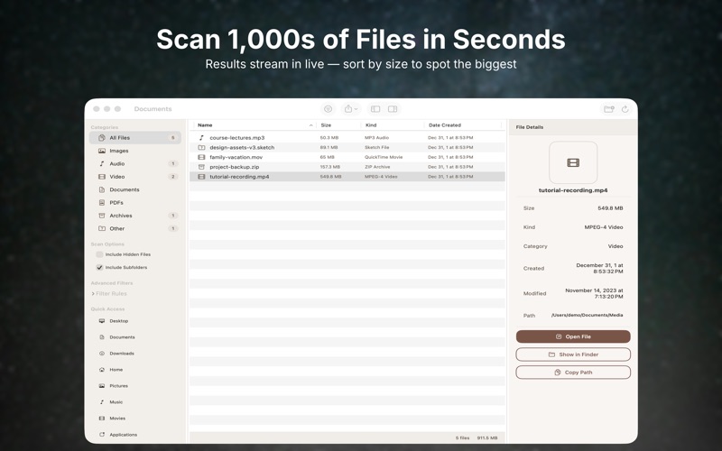
Task: Click the 5 files status bar count
Action: click(462, 437)
